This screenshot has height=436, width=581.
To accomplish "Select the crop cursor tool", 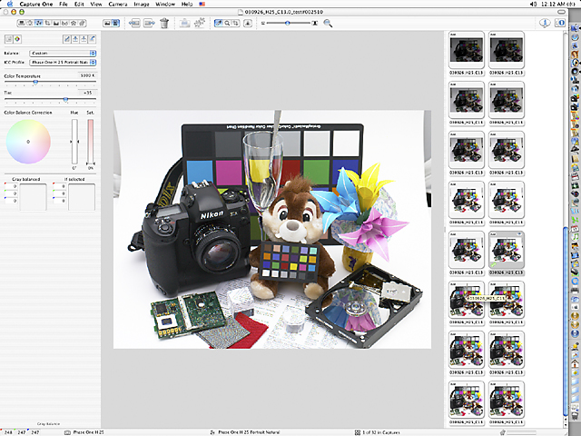I will (x=236, y=23).
